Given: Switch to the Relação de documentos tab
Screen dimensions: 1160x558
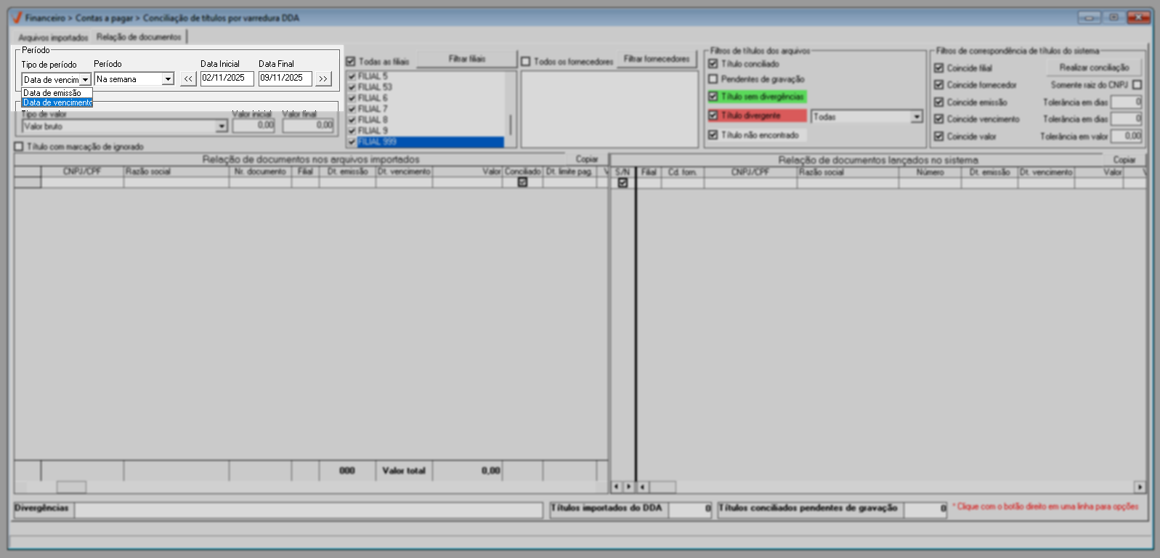Looking at the screenshot, I should point(139,37).
